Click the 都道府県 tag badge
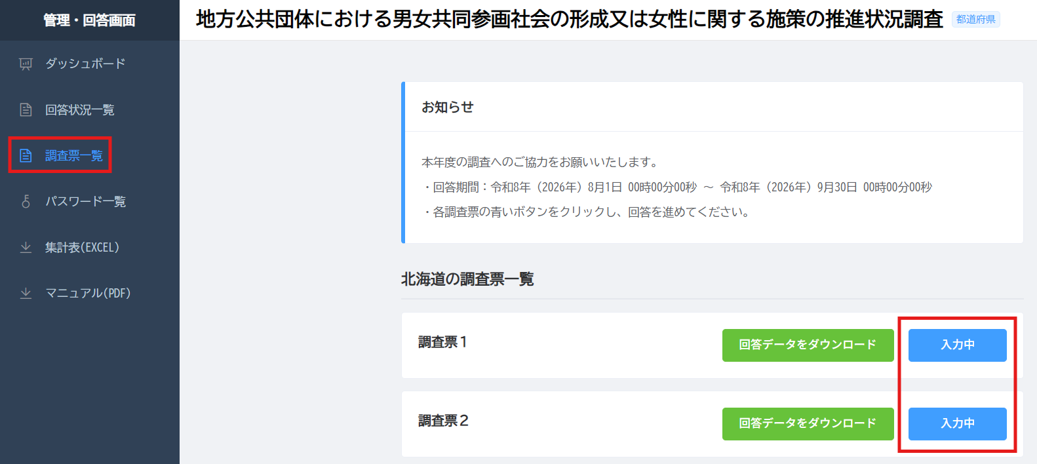Image resolution: width=1037 pixels, height=464 pixels. [x=975, y=20]
